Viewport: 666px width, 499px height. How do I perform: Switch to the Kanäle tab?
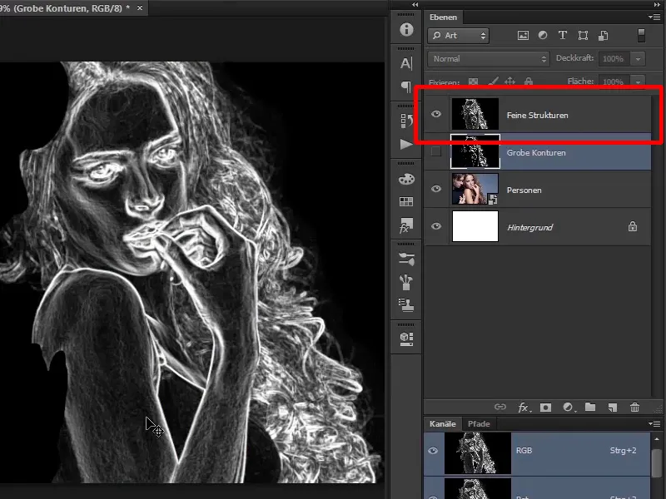pyautogui.click(x=443, y=424)
